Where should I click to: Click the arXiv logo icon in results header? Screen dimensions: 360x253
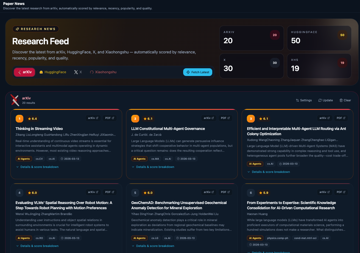15,100
